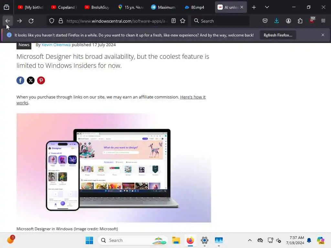Image resolution: width=331 pixels, height=248 pixels.
Task: Open the Extensions puzzle icon
Action: coord(300,21)
